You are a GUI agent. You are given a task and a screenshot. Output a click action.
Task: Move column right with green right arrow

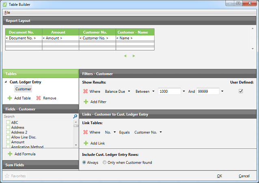[x=134, y=56]
